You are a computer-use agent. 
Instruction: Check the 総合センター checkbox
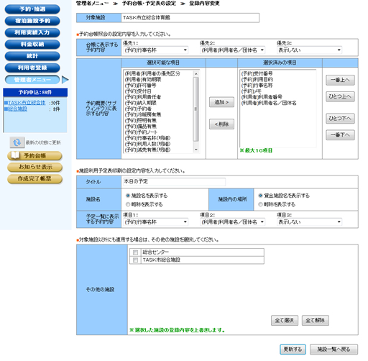[x=135, y=252]
